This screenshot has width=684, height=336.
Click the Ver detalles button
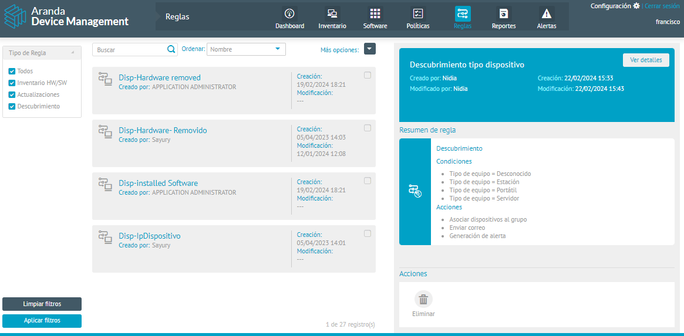coord(645,60)
